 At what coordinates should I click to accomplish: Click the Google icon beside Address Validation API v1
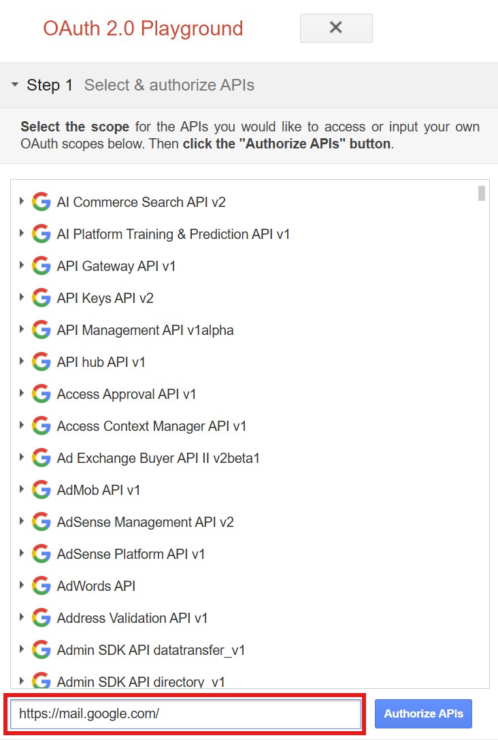[41, 617]
